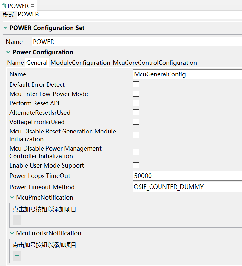Collapse the McuPmcNotification section
Viewport: 242px width, 266px height.
coord(12,197)
